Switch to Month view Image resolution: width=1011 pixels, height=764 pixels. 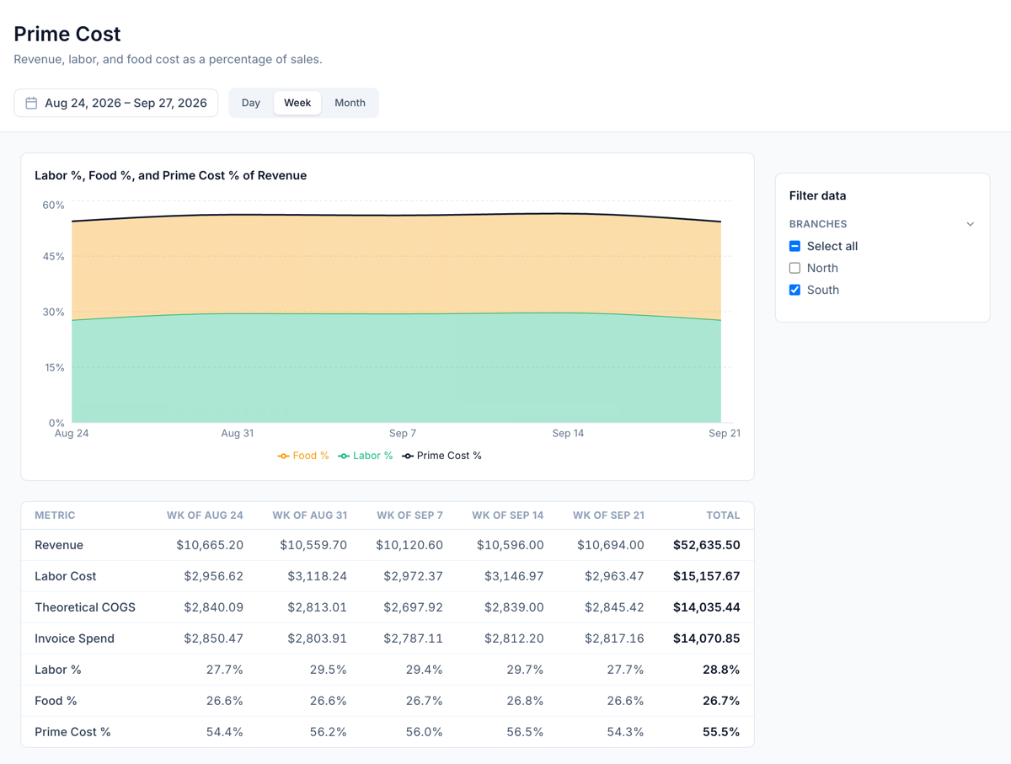coord(350,103)
